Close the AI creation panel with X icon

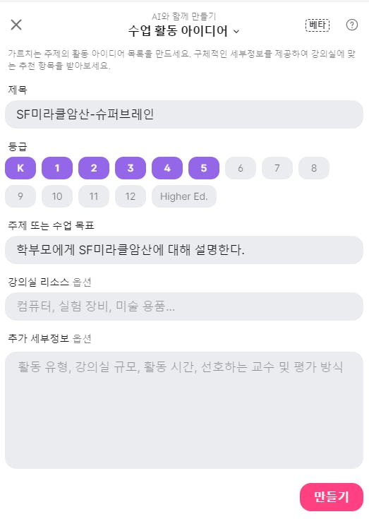point(16,25)
